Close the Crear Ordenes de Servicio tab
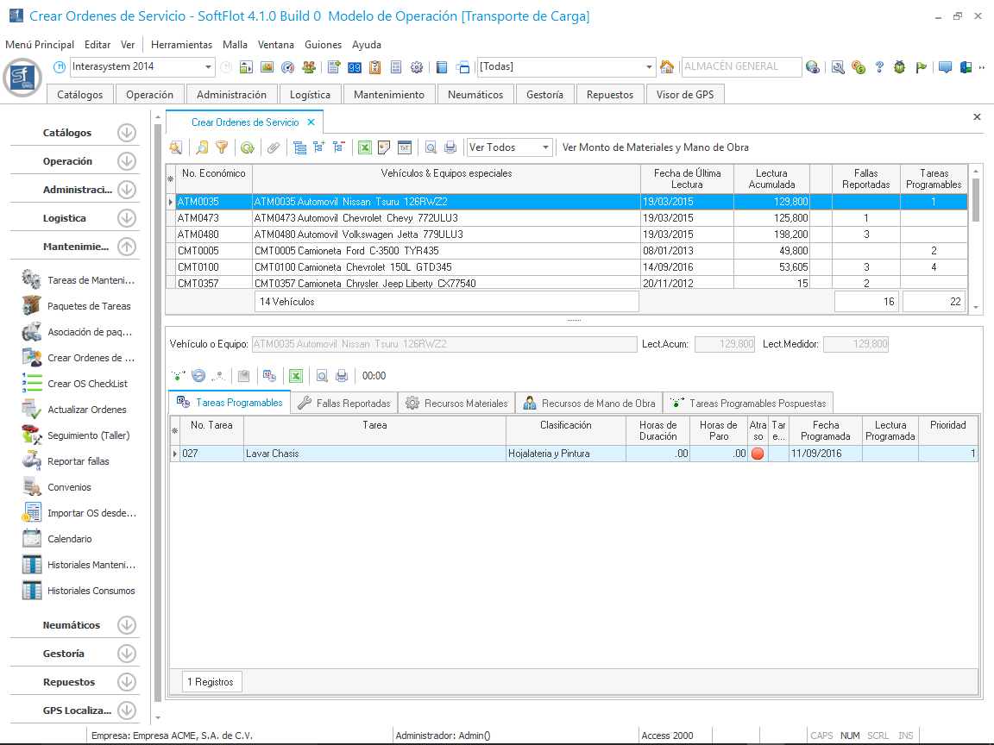This screenshot has width=994, height=745. [311, 122]
